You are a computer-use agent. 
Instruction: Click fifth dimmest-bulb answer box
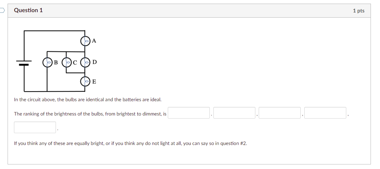point(35,127)
